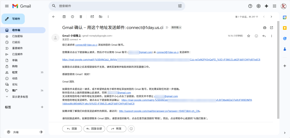Mark the message as unread
The image size is (290, 138).
(92, 17)
